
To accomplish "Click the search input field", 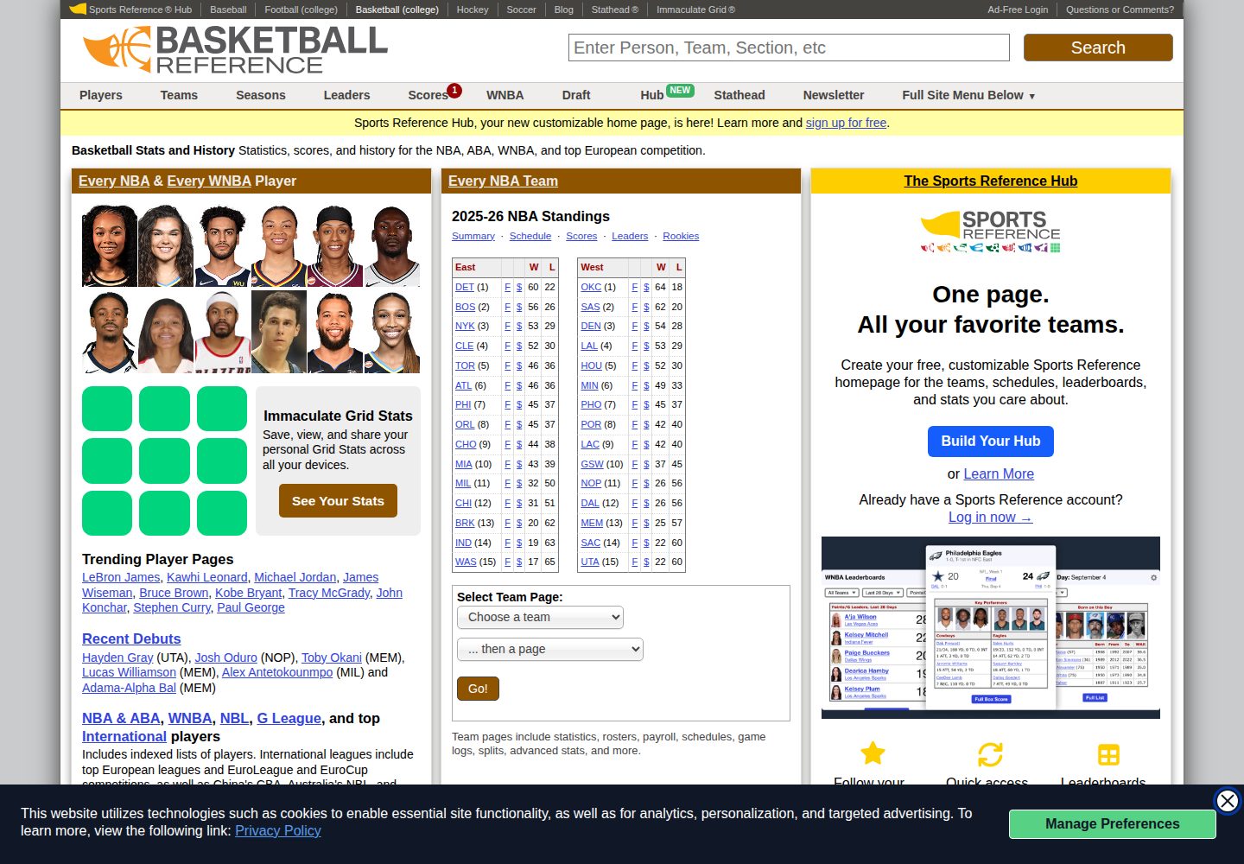I will 789,48.
